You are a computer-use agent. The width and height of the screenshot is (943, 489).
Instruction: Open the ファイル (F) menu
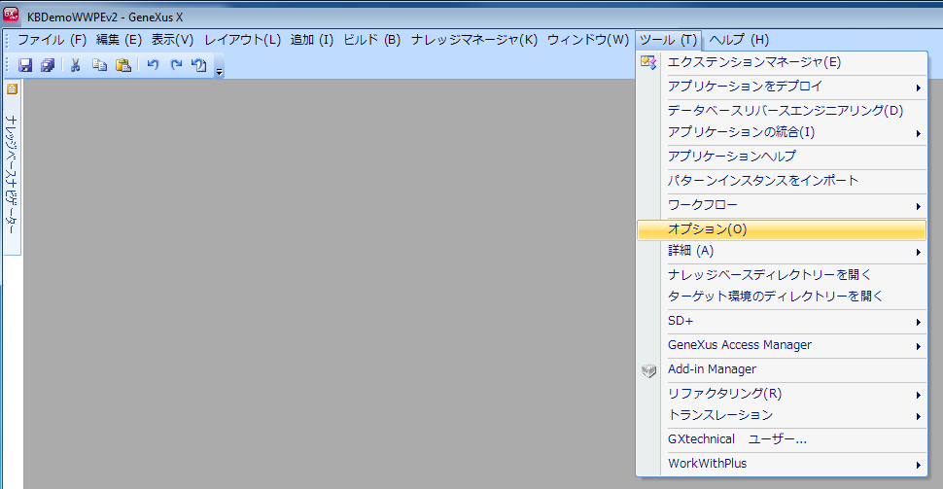(52, 40)
